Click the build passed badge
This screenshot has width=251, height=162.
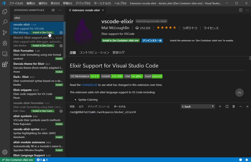tap(153, 76)
